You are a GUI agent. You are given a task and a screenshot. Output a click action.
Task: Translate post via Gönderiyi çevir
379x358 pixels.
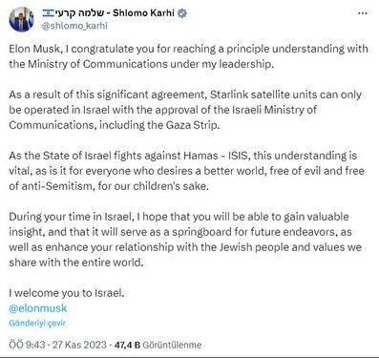coord(37,323)
